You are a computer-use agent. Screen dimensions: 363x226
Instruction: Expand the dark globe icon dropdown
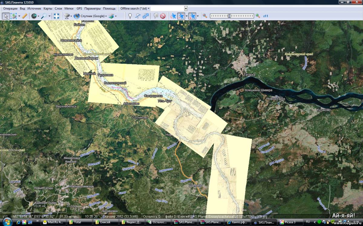tap(38, 16)
